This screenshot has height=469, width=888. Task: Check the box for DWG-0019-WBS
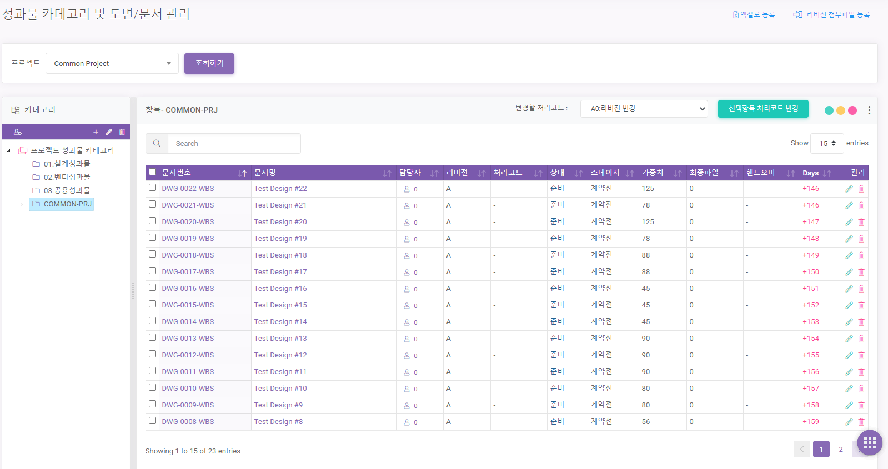point(152,238)
